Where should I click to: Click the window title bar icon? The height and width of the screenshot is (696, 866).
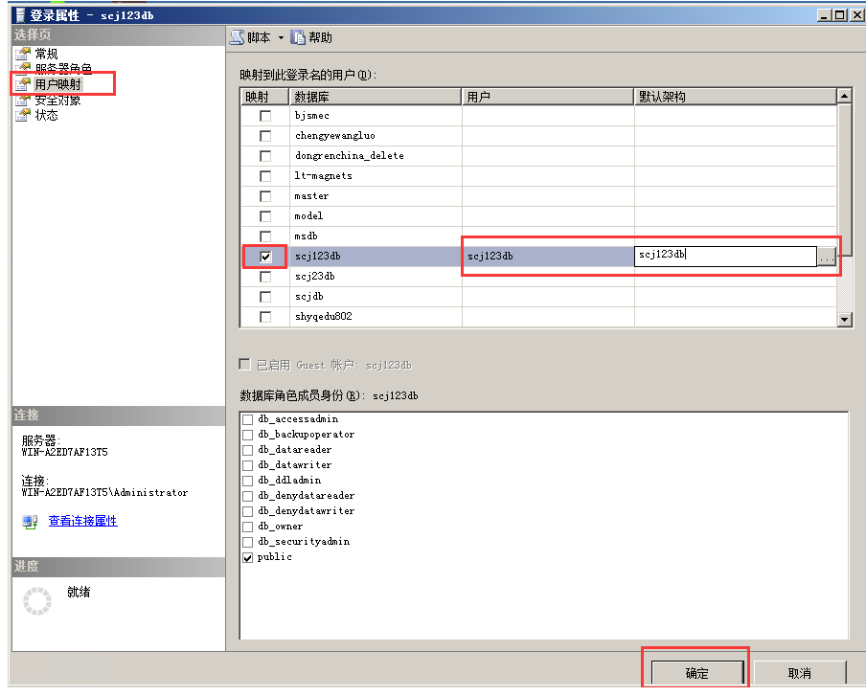(18, 15)
